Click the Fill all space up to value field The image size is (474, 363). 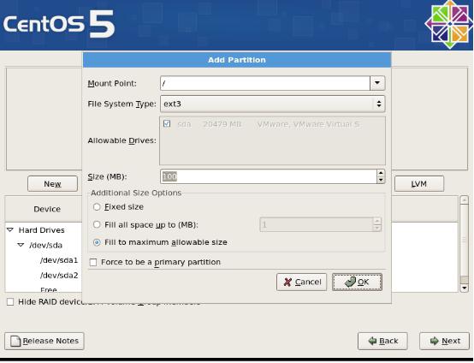point(317,225)
